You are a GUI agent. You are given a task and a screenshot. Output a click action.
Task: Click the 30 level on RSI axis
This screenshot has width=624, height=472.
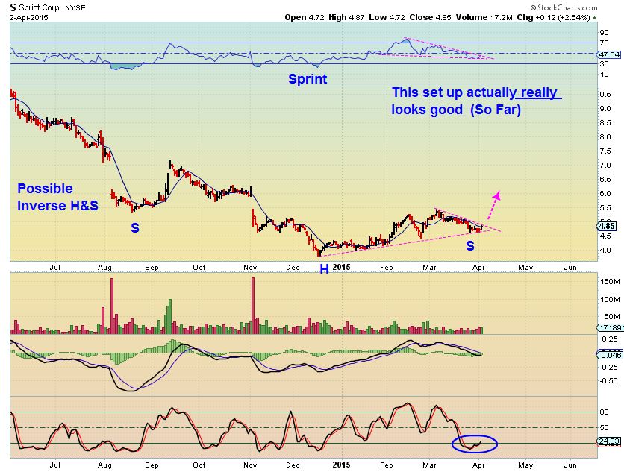click(604, 63)
